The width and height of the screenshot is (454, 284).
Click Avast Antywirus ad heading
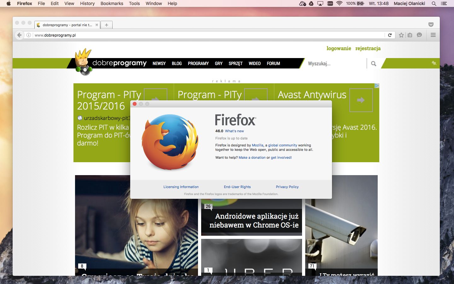pyautogui.click(x=312, y=95)
